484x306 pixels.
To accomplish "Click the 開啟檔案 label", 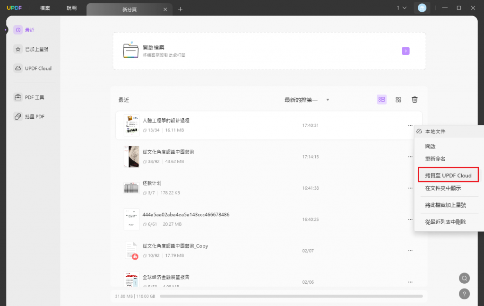I will point(154,47).
